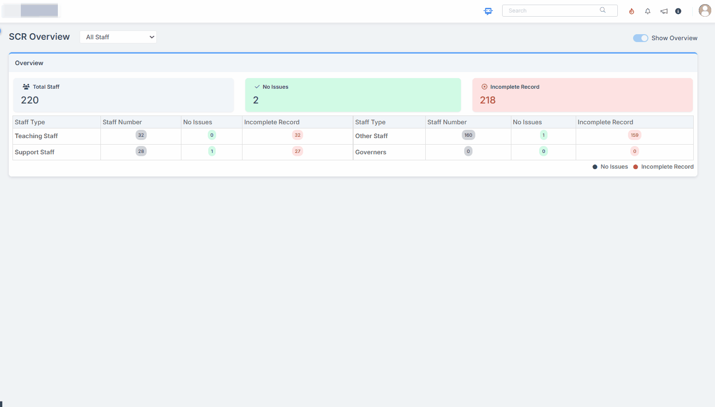Click Other Staff number badge 160
715x407 pixels.
tap(468, 135)
